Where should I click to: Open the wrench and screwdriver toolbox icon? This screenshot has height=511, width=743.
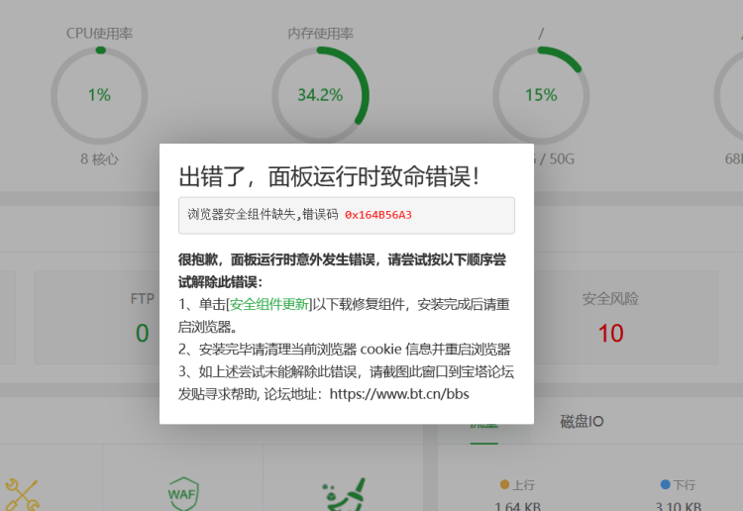(x=22, y=495)
